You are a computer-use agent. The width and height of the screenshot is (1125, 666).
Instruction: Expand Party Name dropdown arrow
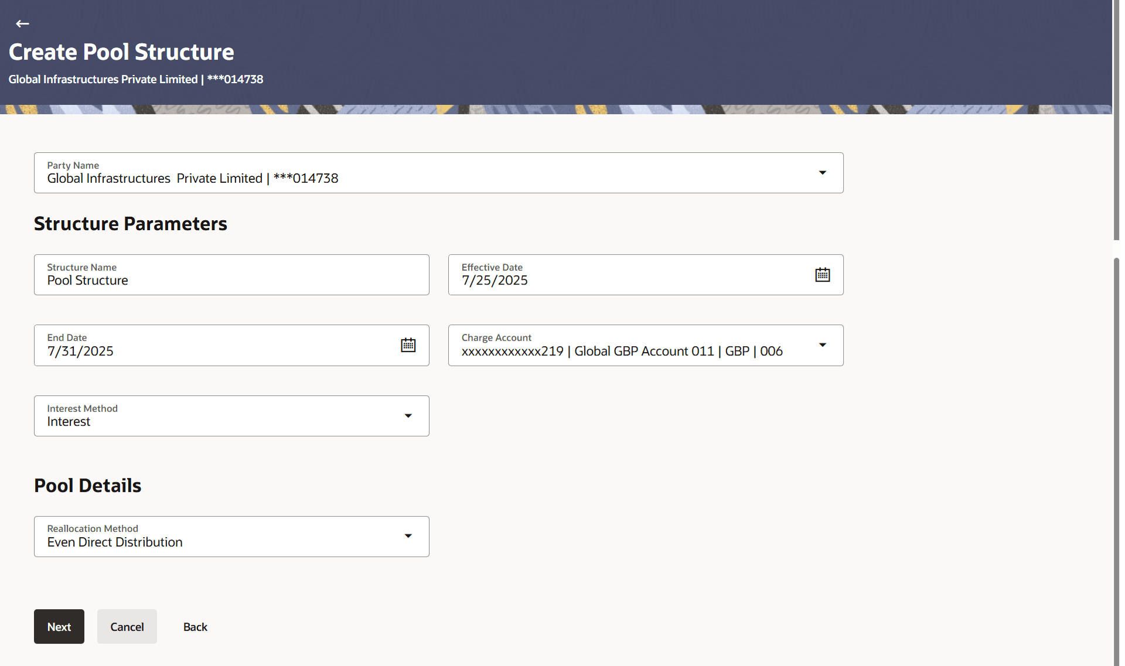tap(822, 173)
